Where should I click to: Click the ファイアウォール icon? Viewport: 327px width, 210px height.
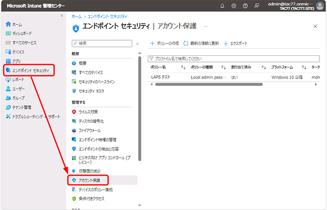tap(74, 131)
